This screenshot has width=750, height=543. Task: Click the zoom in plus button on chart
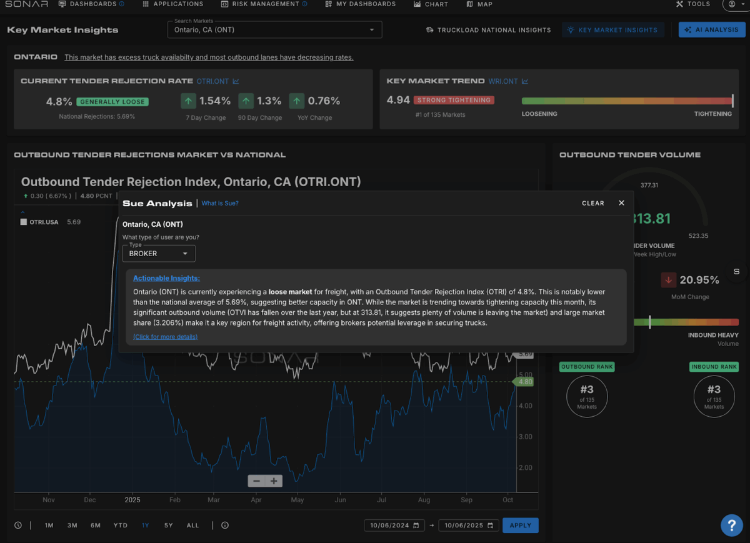(x=274, y=481)
